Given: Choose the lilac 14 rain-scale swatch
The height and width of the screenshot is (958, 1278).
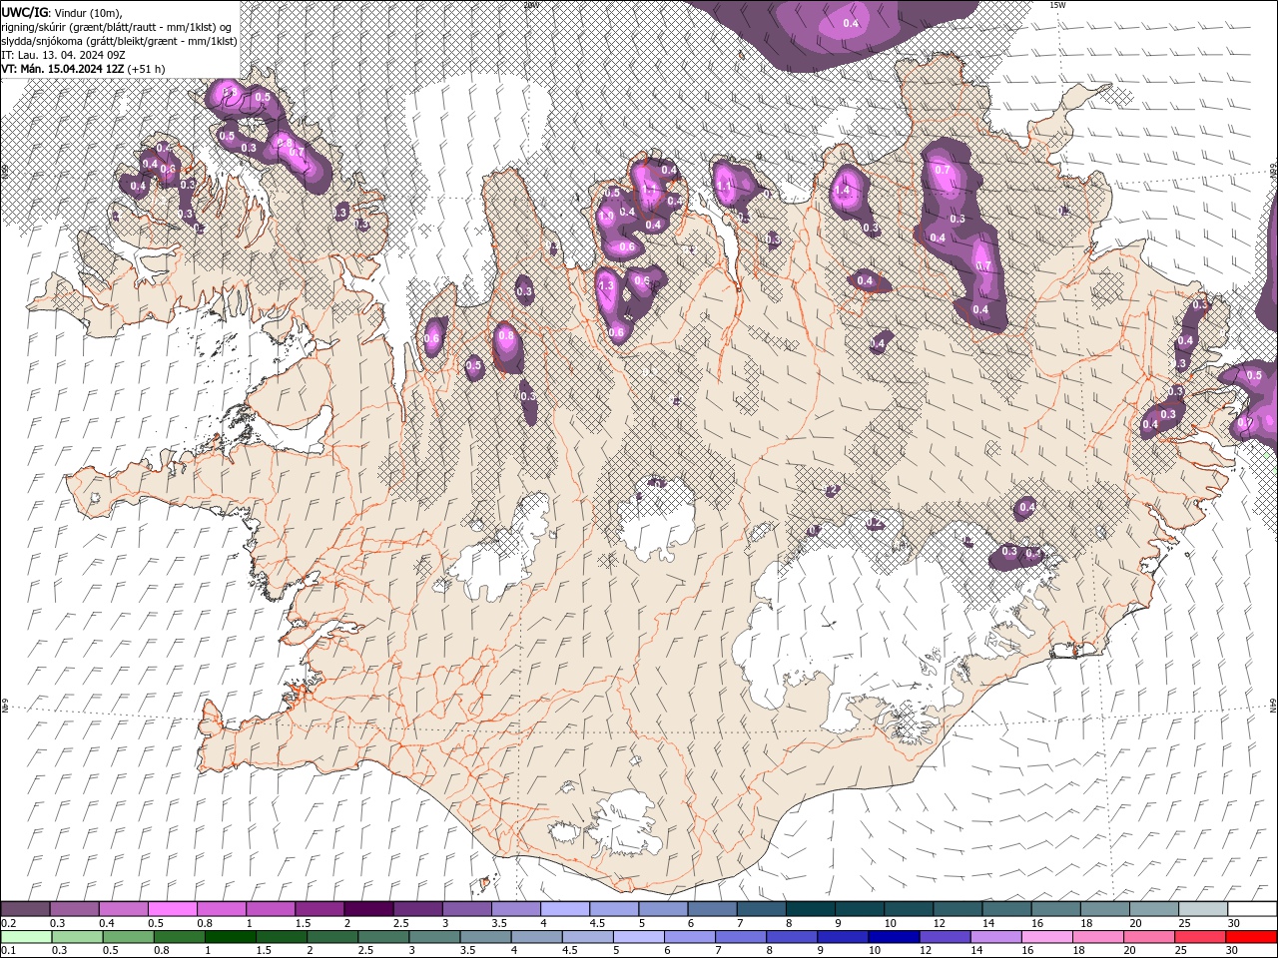Looking at the screenshot, I should (994, 936).
